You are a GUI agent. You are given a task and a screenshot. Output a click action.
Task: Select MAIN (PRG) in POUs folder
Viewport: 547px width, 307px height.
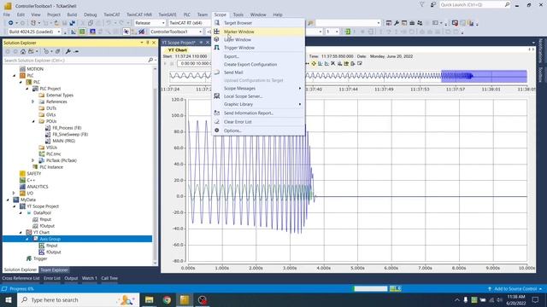[x=64, y=141]
